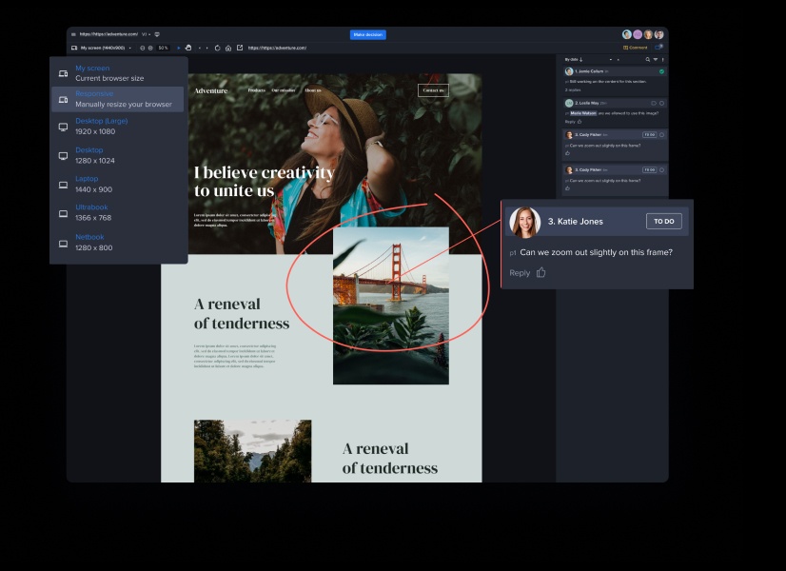
Task: Change the By date sort order
Action: (574, 60)
